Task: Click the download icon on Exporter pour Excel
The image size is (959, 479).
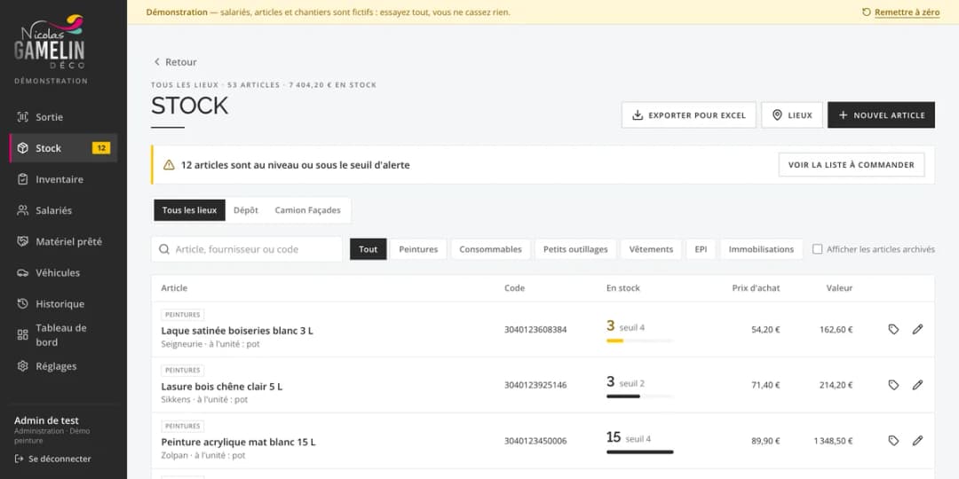Action: [x=638, y=114]
